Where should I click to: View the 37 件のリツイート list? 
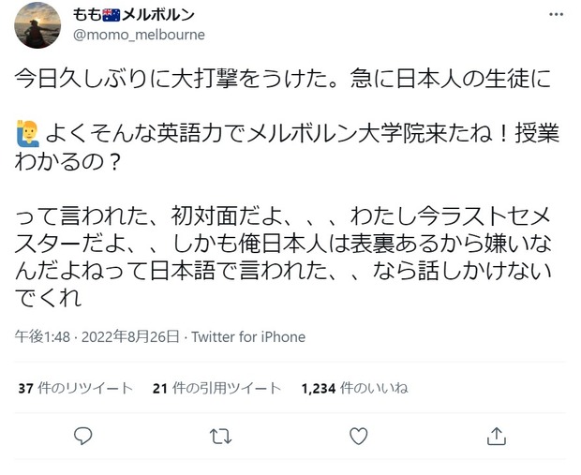[75, 388]
